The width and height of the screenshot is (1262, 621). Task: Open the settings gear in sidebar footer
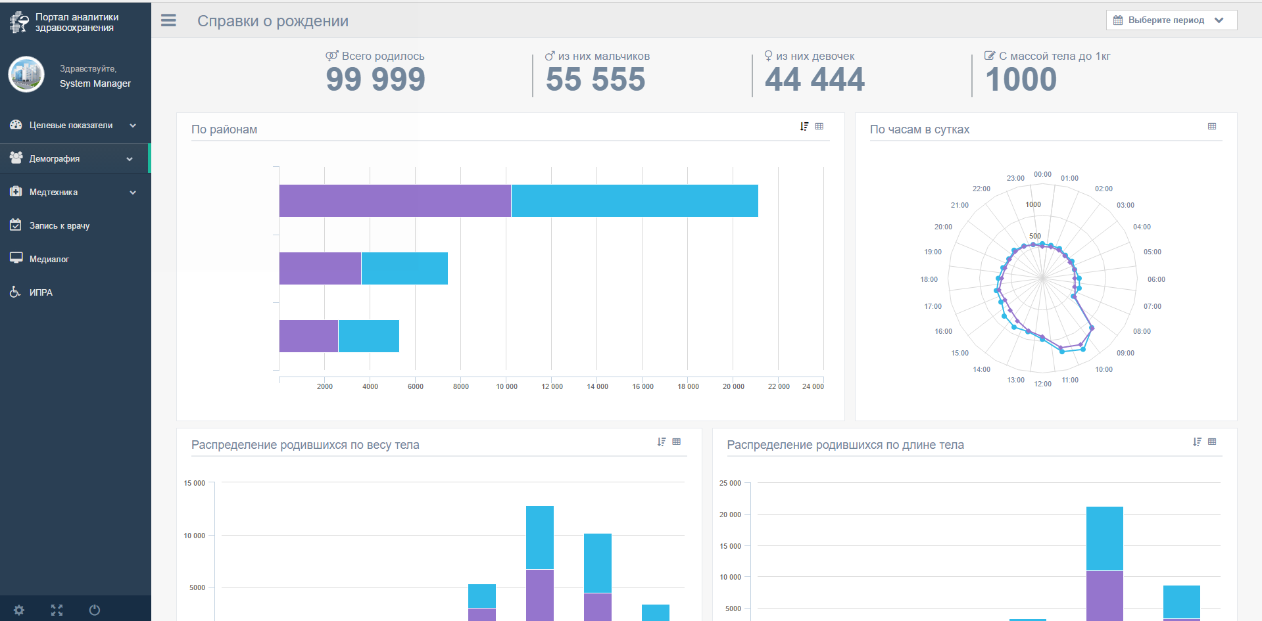[19, 610]
